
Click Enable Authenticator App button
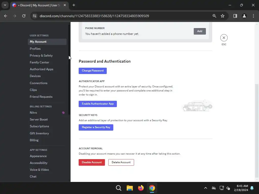click(98, 104)
